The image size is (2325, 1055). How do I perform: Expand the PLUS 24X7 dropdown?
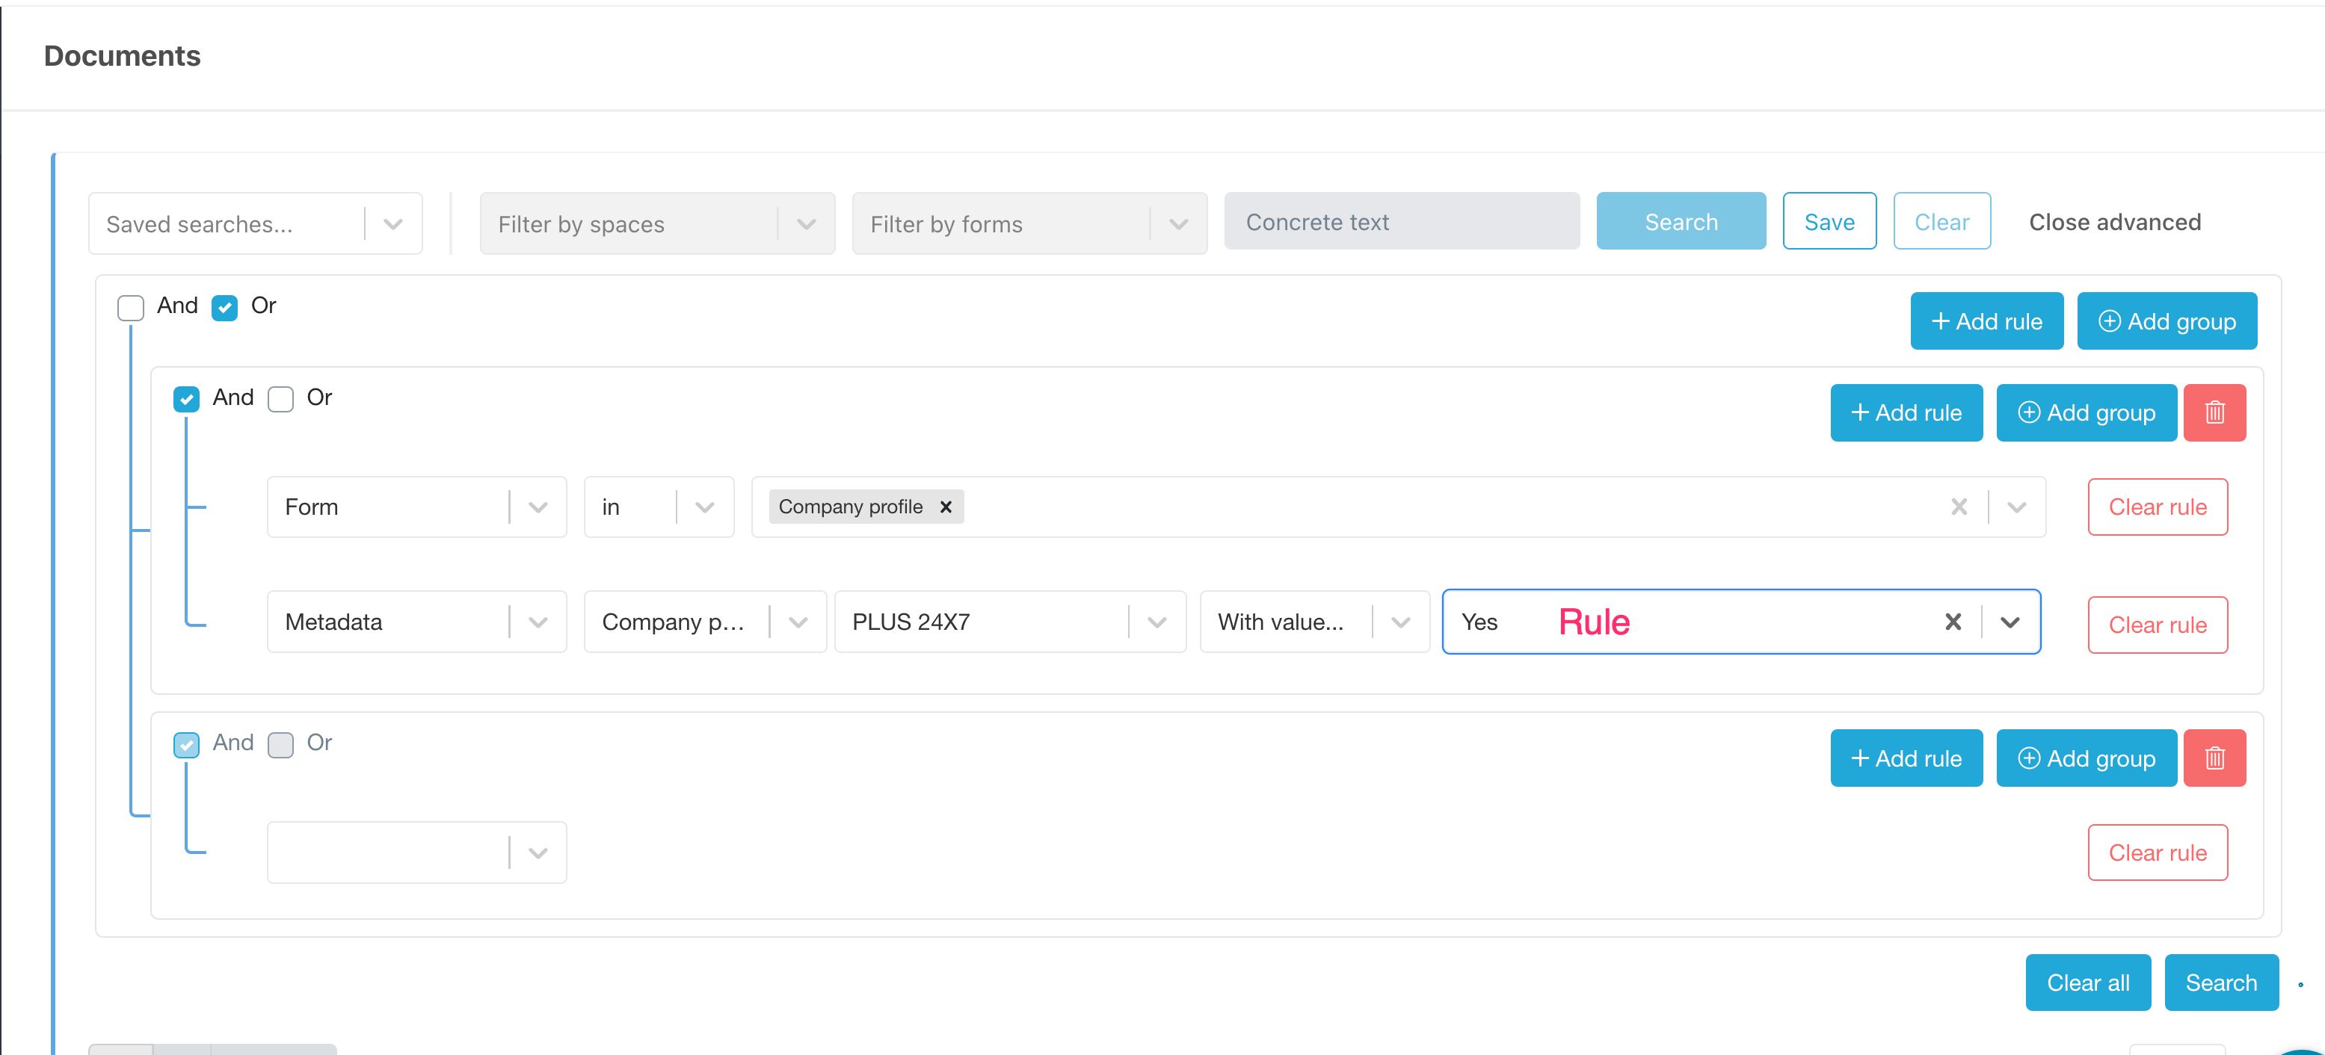1157,622
